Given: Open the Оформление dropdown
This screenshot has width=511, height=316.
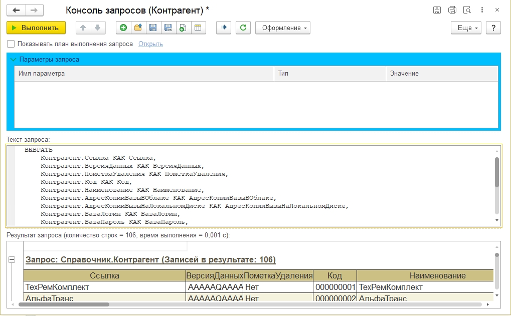Looking at the screenshot, I should coord(283,28).
